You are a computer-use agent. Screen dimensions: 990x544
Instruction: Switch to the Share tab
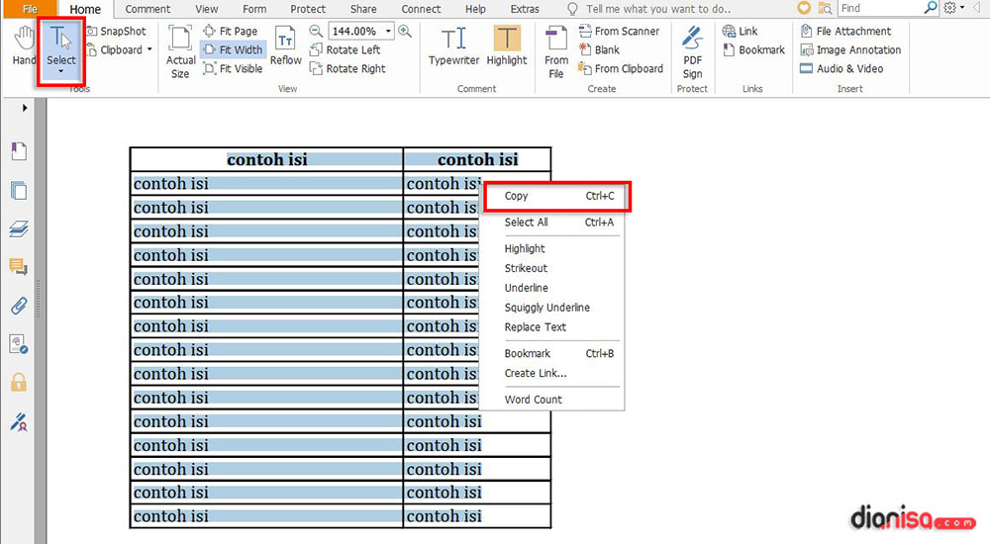(363, 9)
